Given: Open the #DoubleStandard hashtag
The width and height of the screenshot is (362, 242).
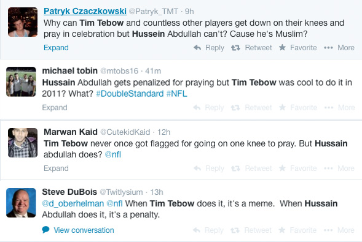Looking at the screenshot, I should 130,94.
